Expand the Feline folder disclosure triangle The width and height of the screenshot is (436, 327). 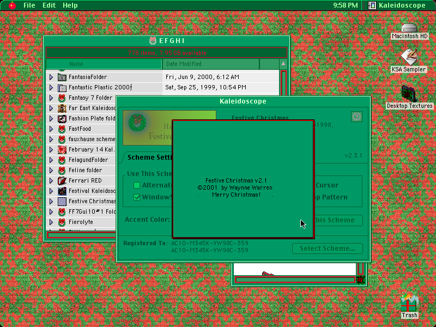tap(51, 170)
